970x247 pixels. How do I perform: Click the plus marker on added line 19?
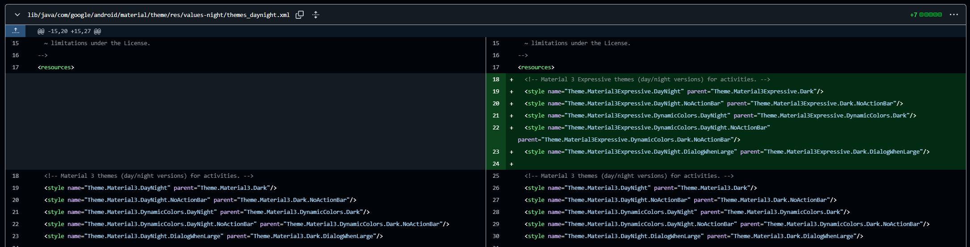pyautogui.click(x=512, y=92)
